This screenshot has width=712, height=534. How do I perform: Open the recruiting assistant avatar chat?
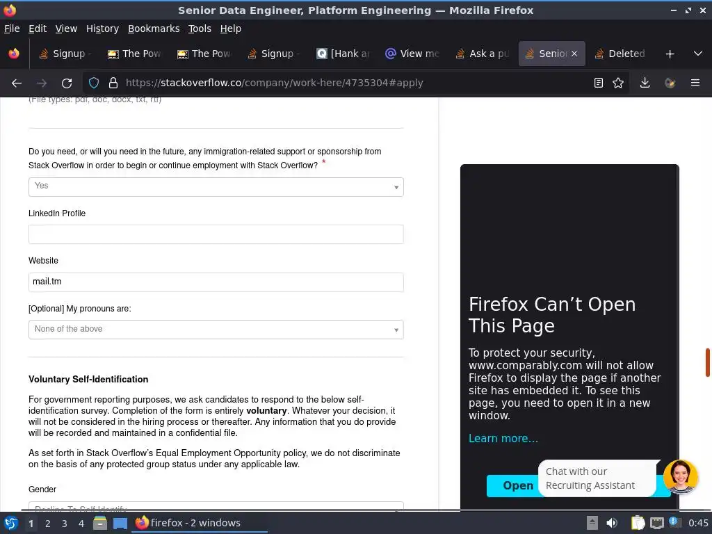click(x=680, y=477)
